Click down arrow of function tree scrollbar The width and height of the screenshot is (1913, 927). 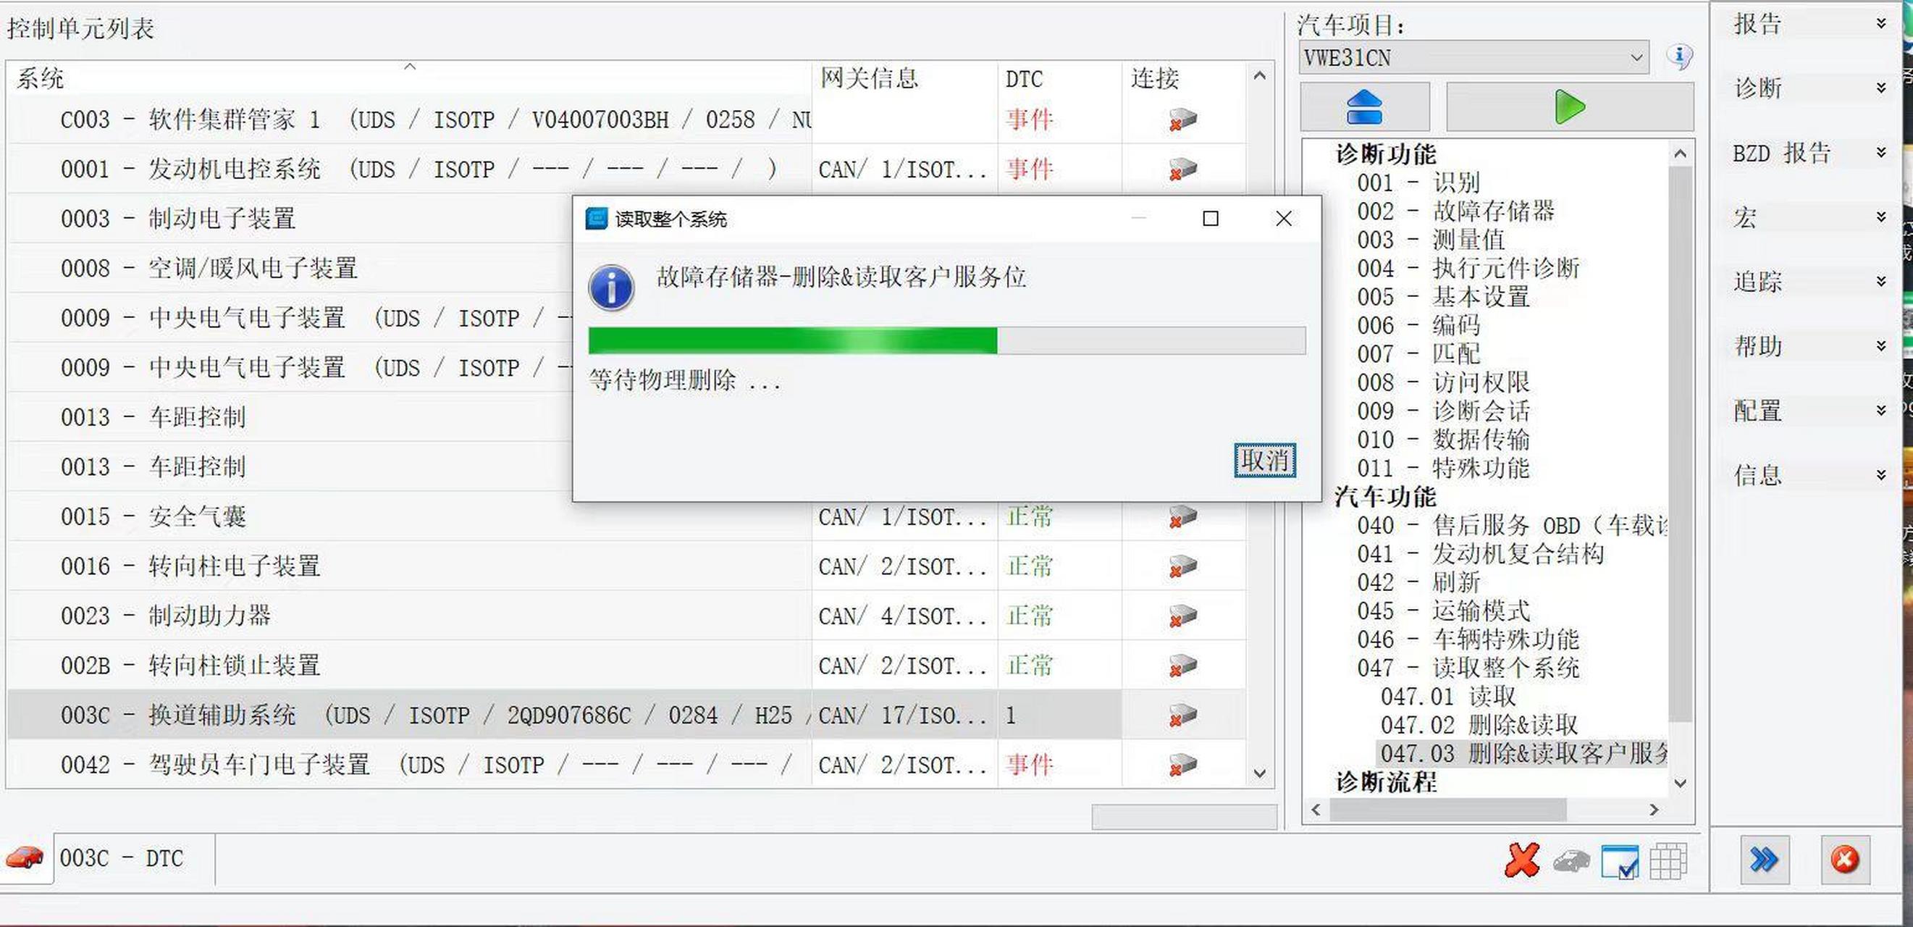[1681, 783]
